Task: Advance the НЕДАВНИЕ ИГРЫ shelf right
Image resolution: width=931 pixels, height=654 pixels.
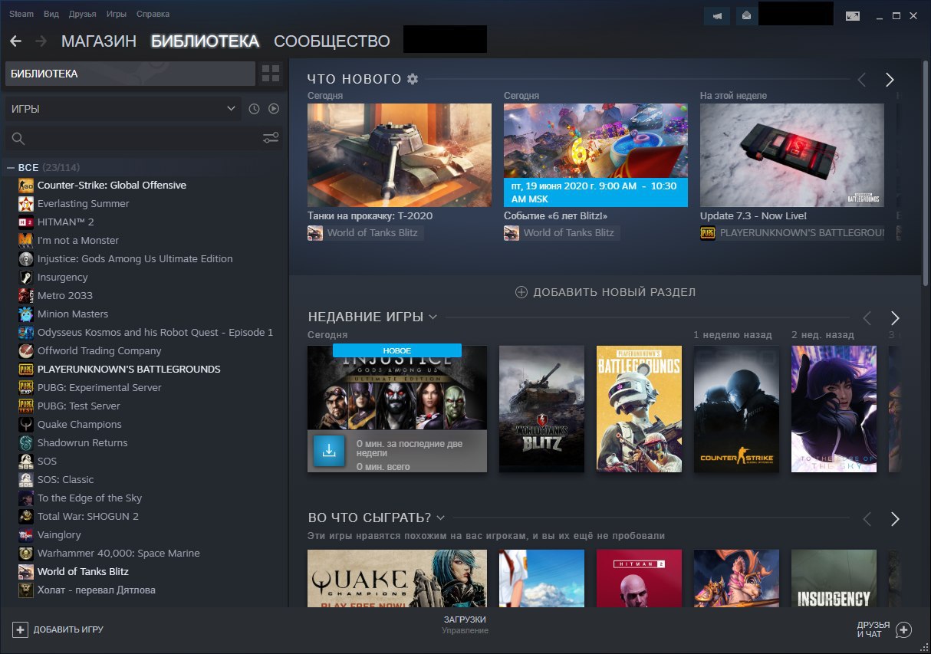Action: [894, 317]
